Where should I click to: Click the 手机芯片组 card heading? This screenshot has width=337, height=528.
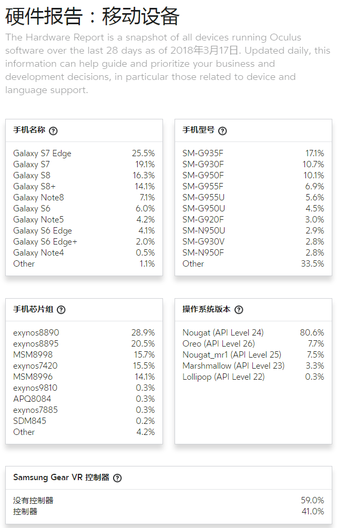33,310
